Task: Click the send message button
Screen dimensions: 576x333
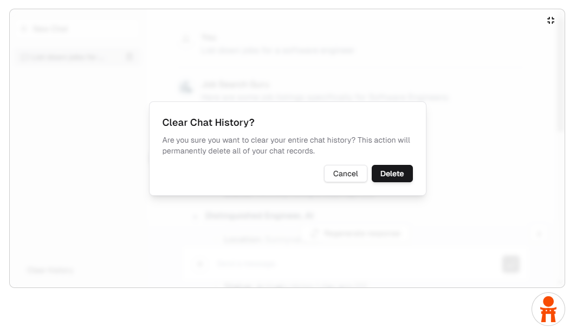Action: click(510, 264)
